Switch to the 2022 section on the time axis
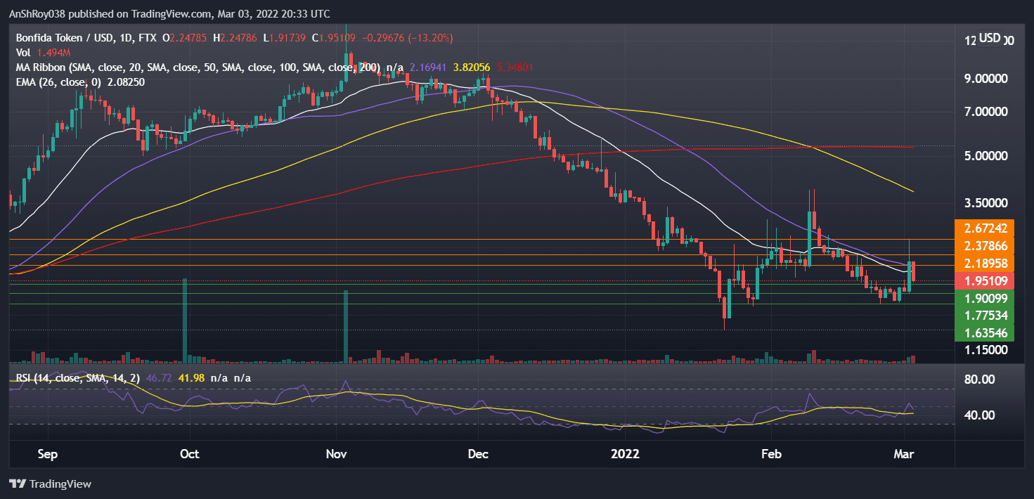1034x499 pixels. (625, 454)
